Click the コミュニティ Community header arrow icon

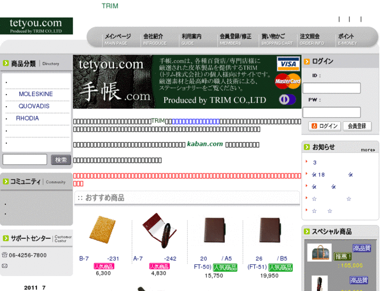coord(6,182)
